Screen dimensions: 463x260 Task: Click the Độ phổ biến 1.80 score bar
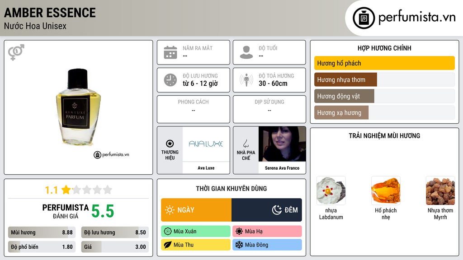tap(42, 247)
